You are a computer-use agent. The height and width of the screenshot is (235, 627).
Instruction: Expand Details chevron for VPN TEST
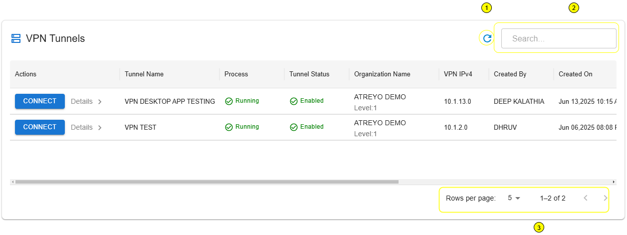pos(100,127)
